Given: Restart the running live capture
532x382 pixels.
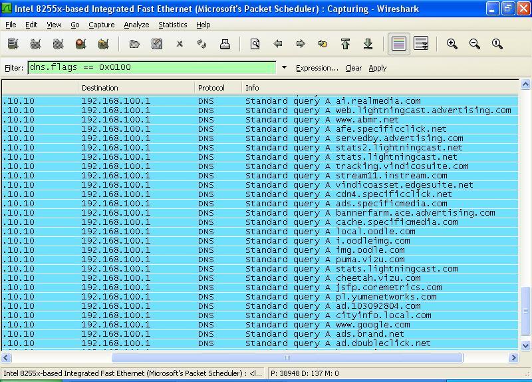Looking at the screenshot, I should tap(104, 44).
